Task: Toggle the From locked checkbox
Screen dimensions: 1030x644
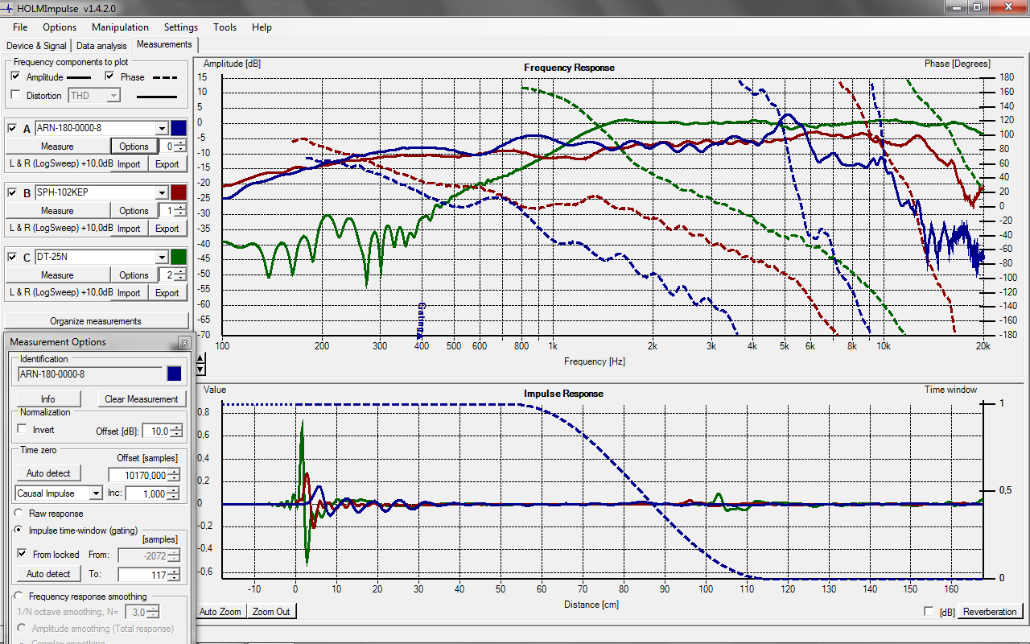Action: click(x=23, y=554)
